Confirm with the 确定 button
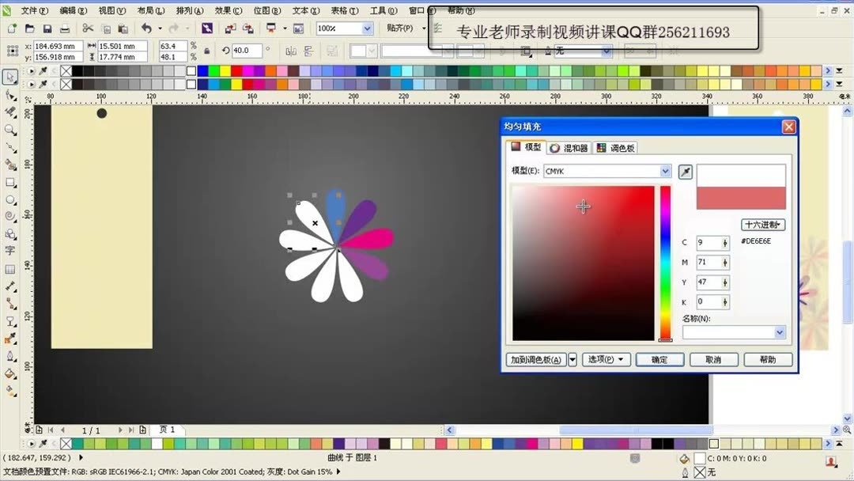The width and height of the screenshot is (854, 481). click(x=659, y=359)
